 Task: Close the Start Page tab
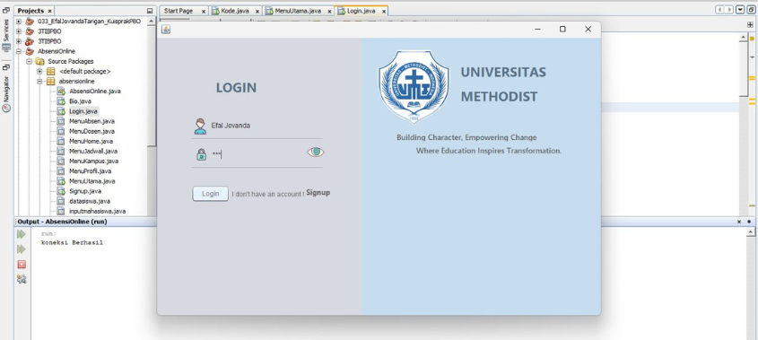coord(204,11)
